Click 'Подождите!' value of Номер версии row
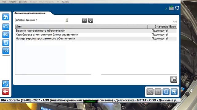This screenshot has height=110, width=197. coord(160,38)
